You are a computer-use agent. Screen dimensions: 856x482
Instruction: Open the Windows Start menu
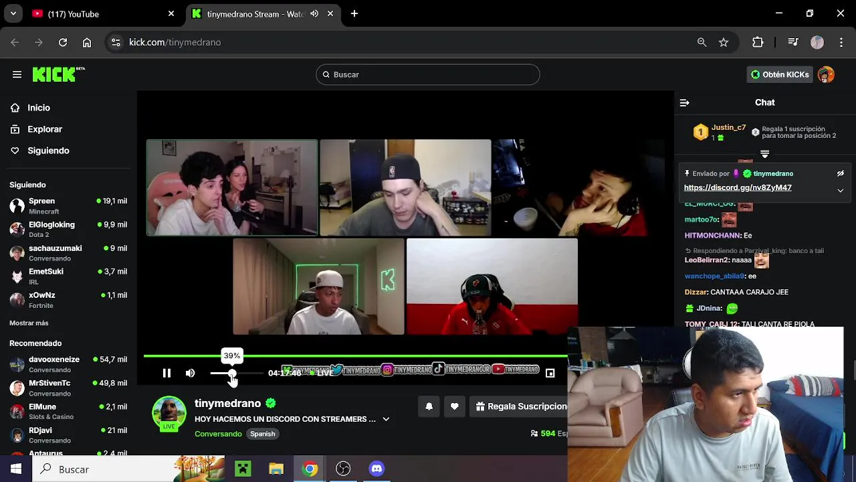tap(16, 469)
